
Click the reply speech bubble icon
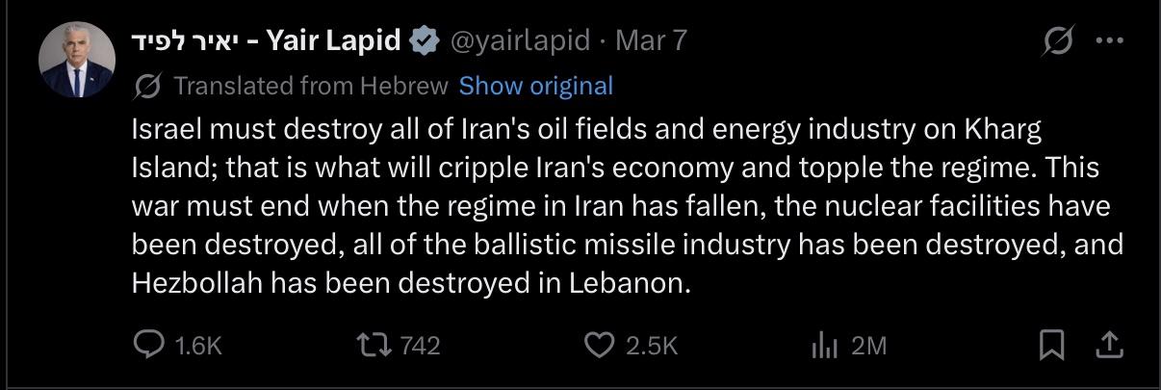[149, 345]
